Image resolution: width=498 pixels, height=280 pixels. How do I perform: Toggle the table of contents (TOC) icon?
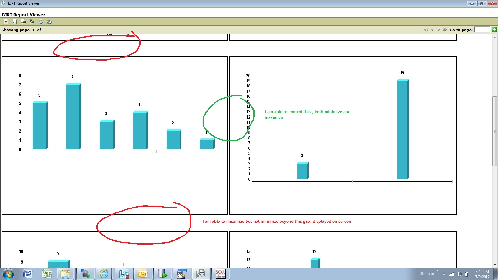tap(6, 21)
